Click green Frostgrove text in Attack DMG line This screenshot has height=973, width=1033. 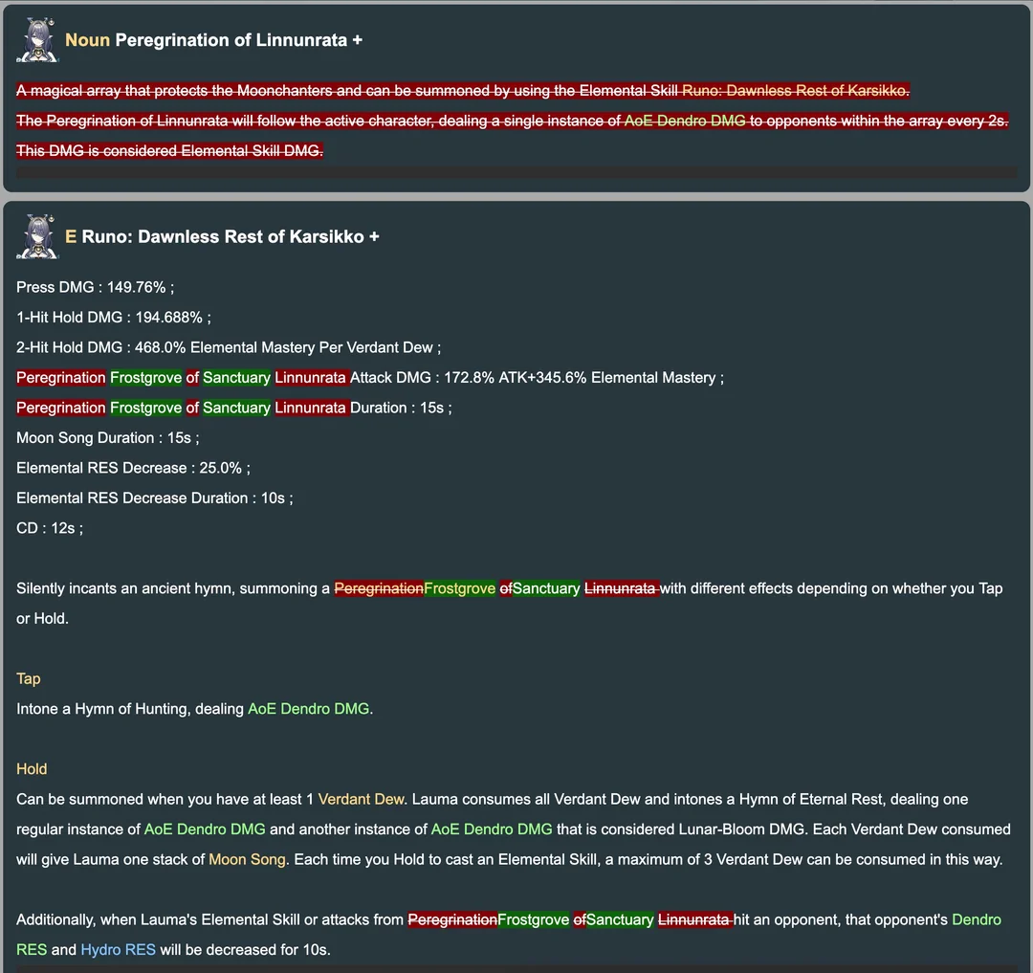(145, 378)
